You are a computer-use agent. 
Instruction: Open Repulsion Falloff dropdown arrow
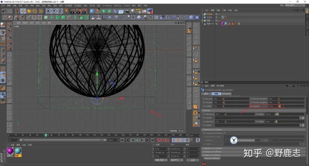click(x=300, y=125)
